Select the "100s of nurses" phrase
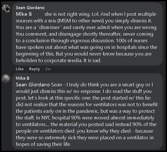Screen dimensions: 167x152 click(x=132, y=41)
